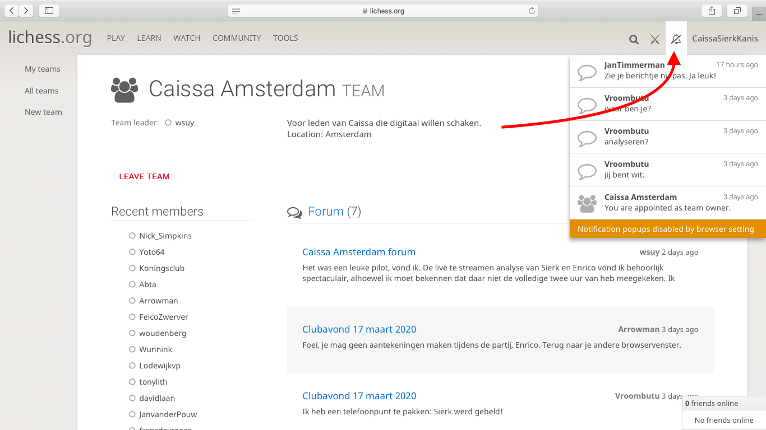Viewport: 766px width, 430px height.
Task: Select All teams in sidebar
Action: point(41,91)
